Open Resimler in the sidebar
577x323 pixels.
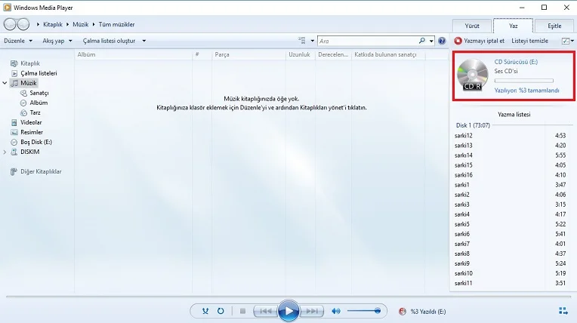tap(31, 132)
